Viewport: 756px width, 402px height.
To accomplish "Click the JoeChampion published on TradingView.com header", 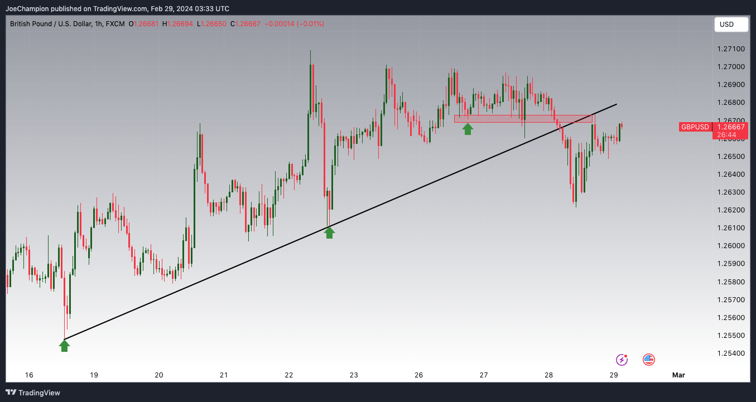I will (x=118, y=8).
